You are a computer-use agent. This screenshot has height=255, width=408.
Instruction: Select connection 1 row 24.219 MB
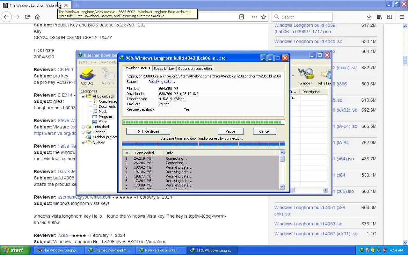201,158
